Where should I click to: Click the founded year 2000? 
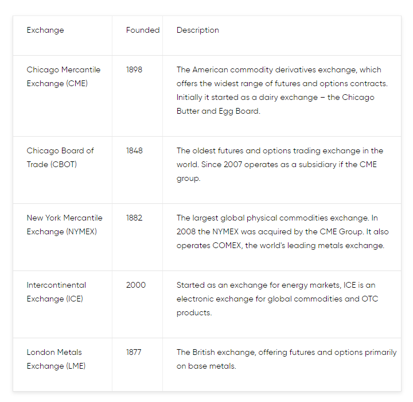135,285
